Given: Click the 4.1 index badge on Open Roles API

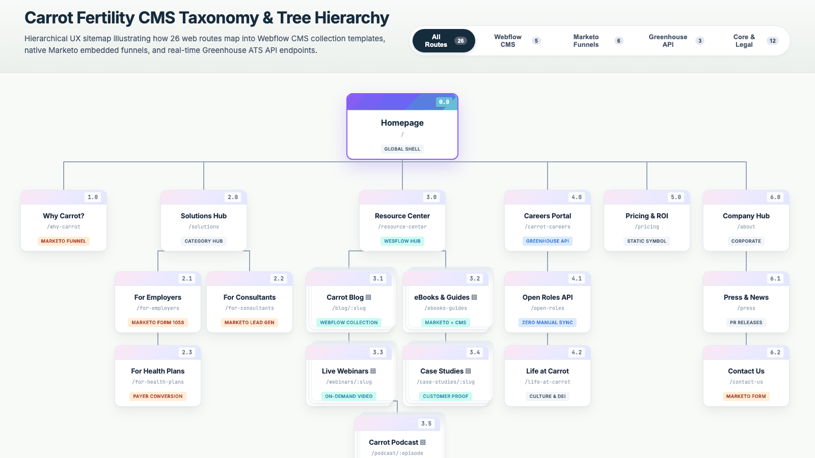Looking at the screenshot, I should 577,279.
